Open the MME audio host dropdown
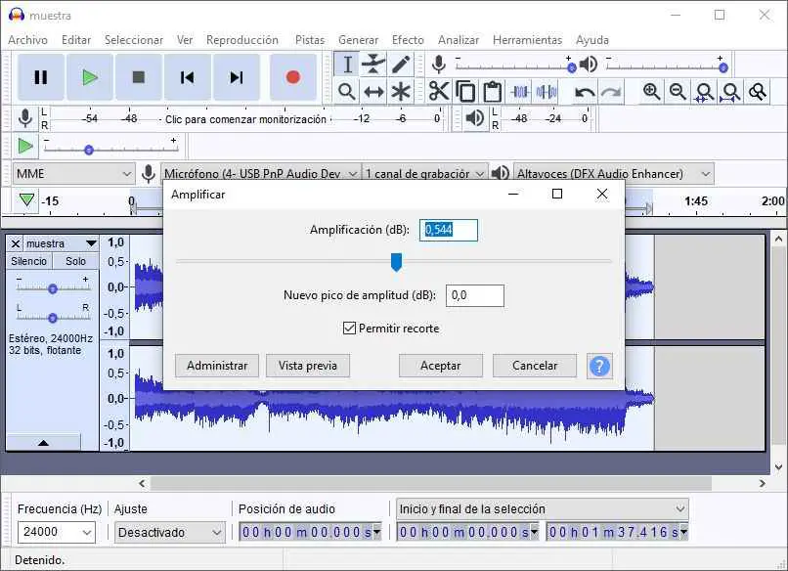This screenshot has width=788, height=571. tap(73, 173)
